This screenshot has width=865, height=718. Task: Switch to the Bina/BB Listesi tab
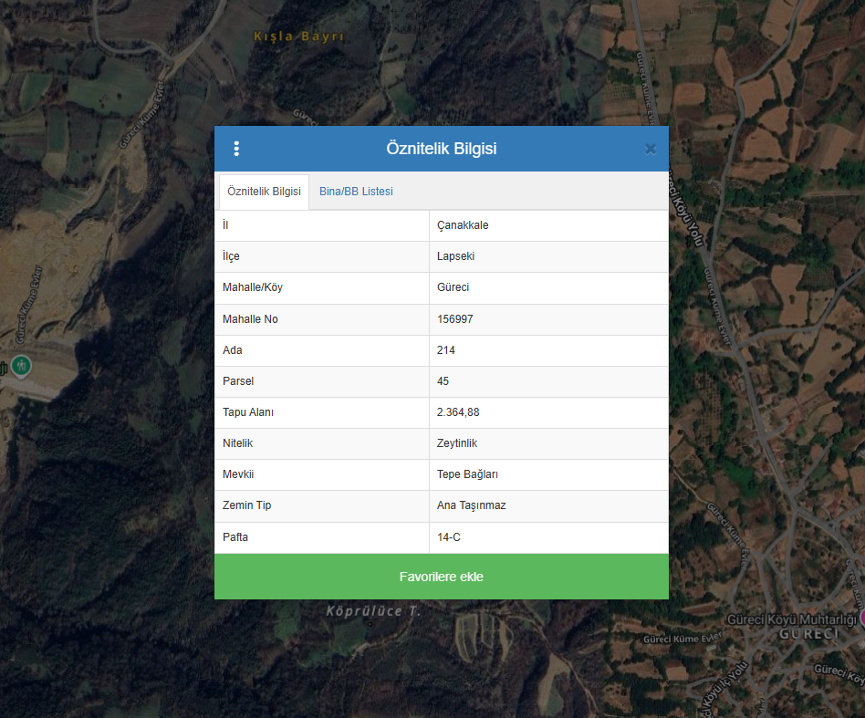tap(356, 192)
